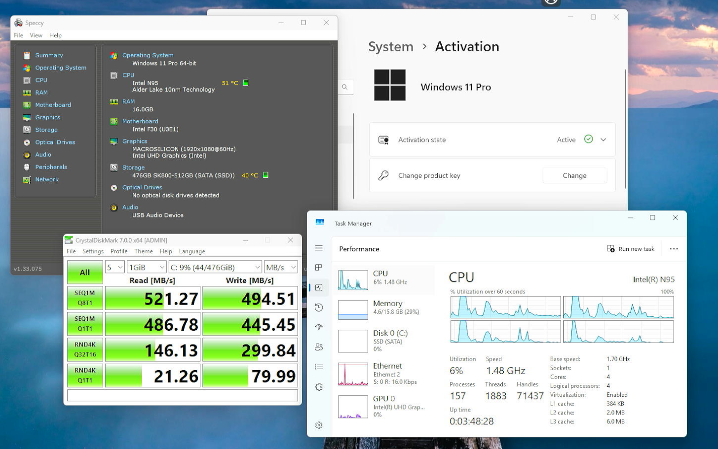This screenshot has width=718, height=449.
Task: Open the test count dropdown showing 5
Action: click(x=114, y=267)
